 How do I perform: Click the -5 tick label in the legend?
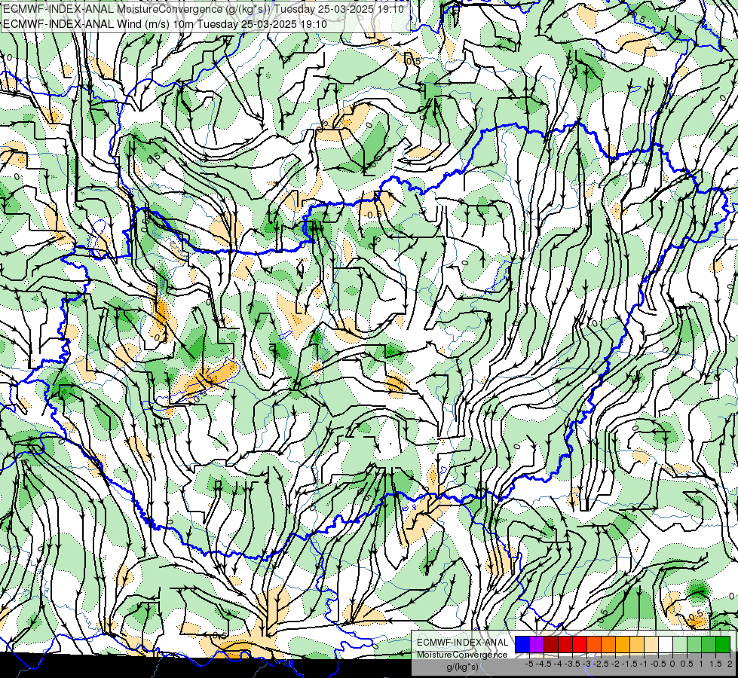[529, 664]
